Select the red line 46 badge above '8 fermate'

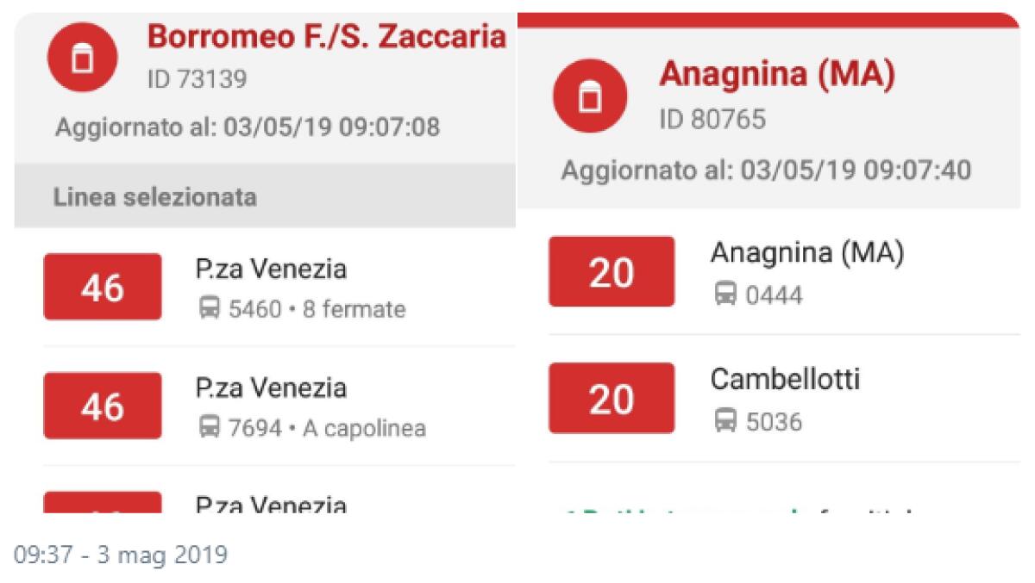click(102, 286)
